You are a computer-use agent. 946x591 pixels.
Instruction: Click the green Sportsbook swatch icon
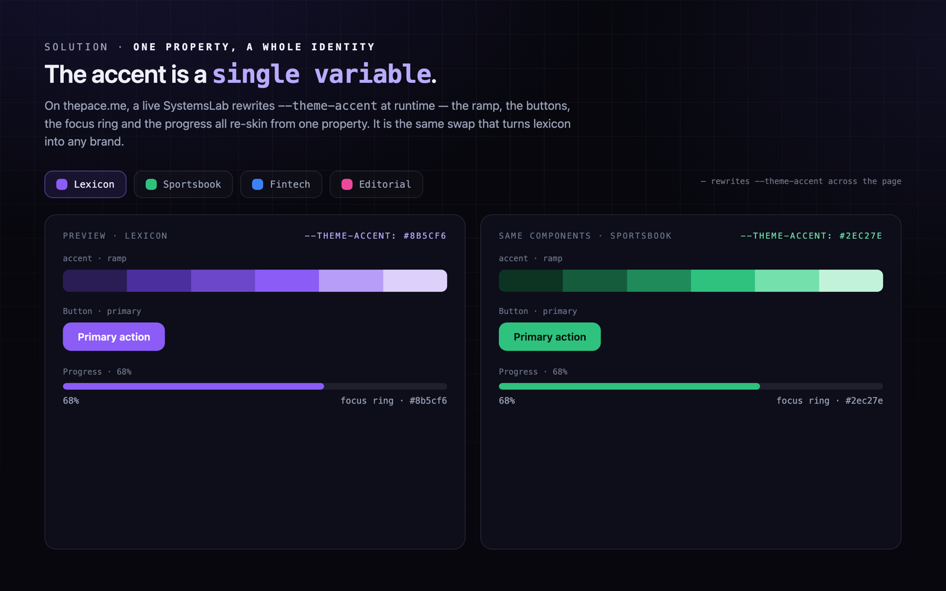(151, 184)
